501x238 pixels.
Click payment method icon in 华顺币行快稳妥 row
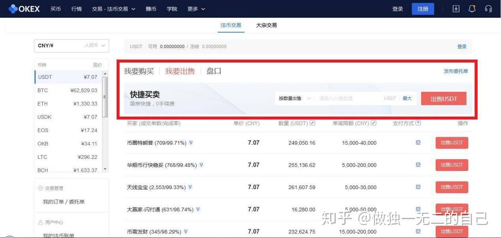click(418, 165)
